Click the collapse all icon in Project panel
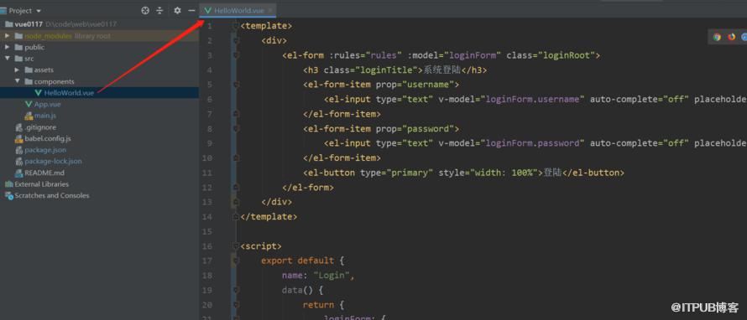The height and width of the screenshot is (320, 747). click(x=159, y=10)
